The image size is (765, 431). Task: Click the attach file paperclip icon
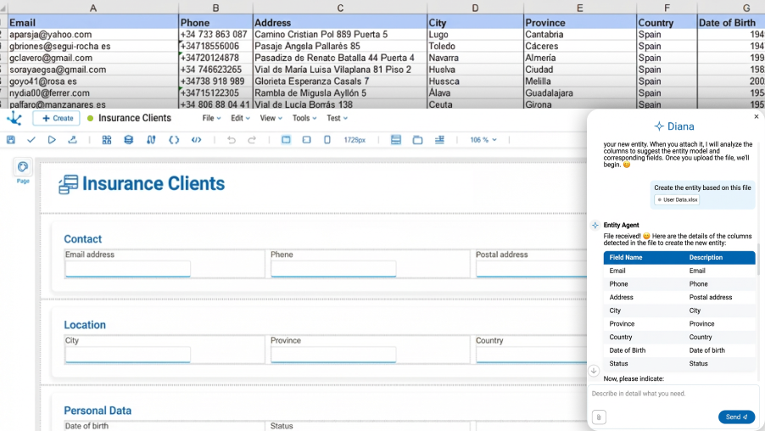click(x=599, y=417)
